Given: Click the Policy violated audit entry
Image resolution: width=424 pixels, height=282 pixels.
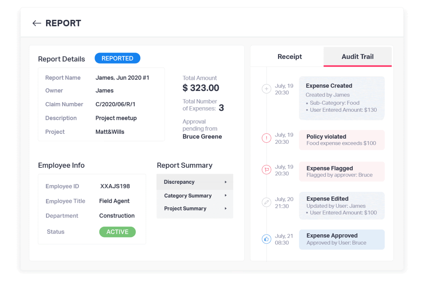Looking at the screenshot, I should click(x=341, y=140).
